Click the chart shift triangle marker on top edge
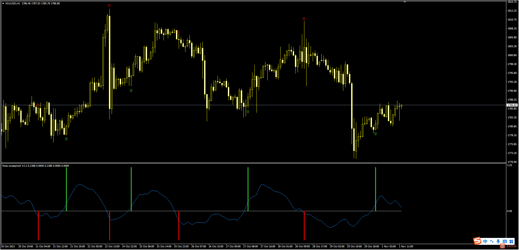Image resolution: width=519 pixels, height=250 pixels. pyautogui.click(x=405, y=2)
